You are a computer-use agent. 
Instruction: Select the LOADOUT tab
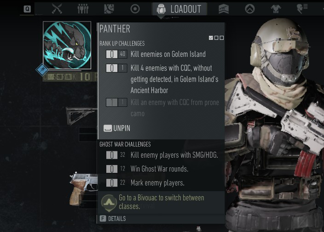(179, 9)
